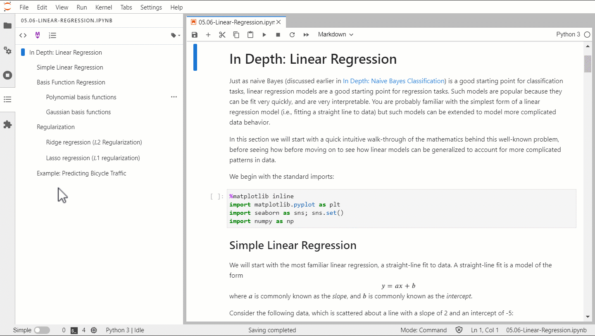Open the Help menu
Image resolution: width=595 pixels, height=336 pixels.
[176, 7]
